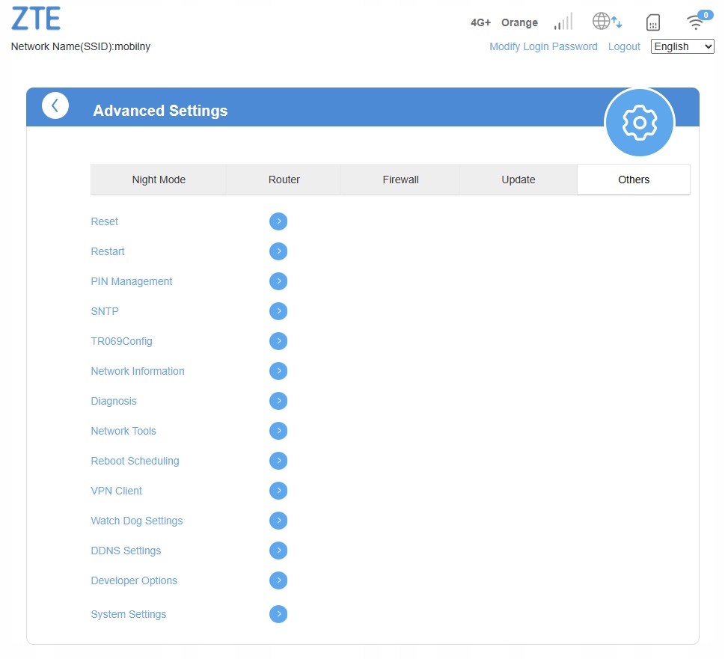This screenshot has width=725, height=659.
Task: Open the DDNS Settings link
Action: [x=126, y=551]
